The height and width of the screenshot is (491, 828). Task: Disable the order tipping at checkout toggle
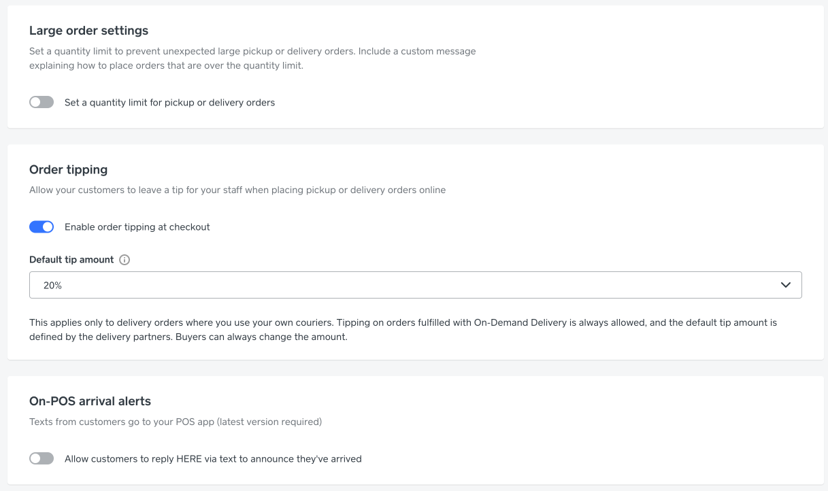tap(42, 226)
